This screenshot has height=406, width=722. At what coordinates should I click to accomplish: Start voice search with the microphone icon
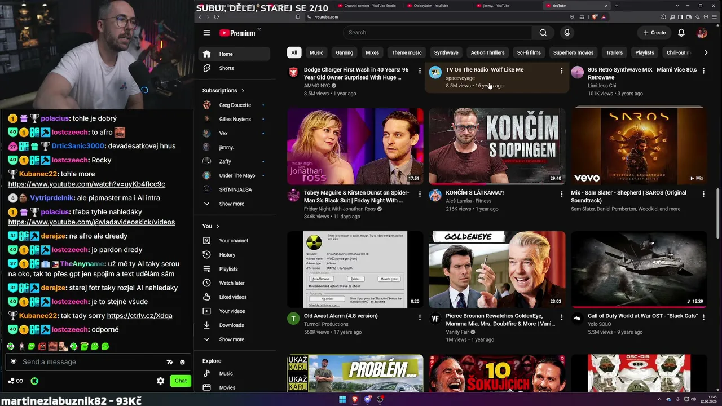567,33
